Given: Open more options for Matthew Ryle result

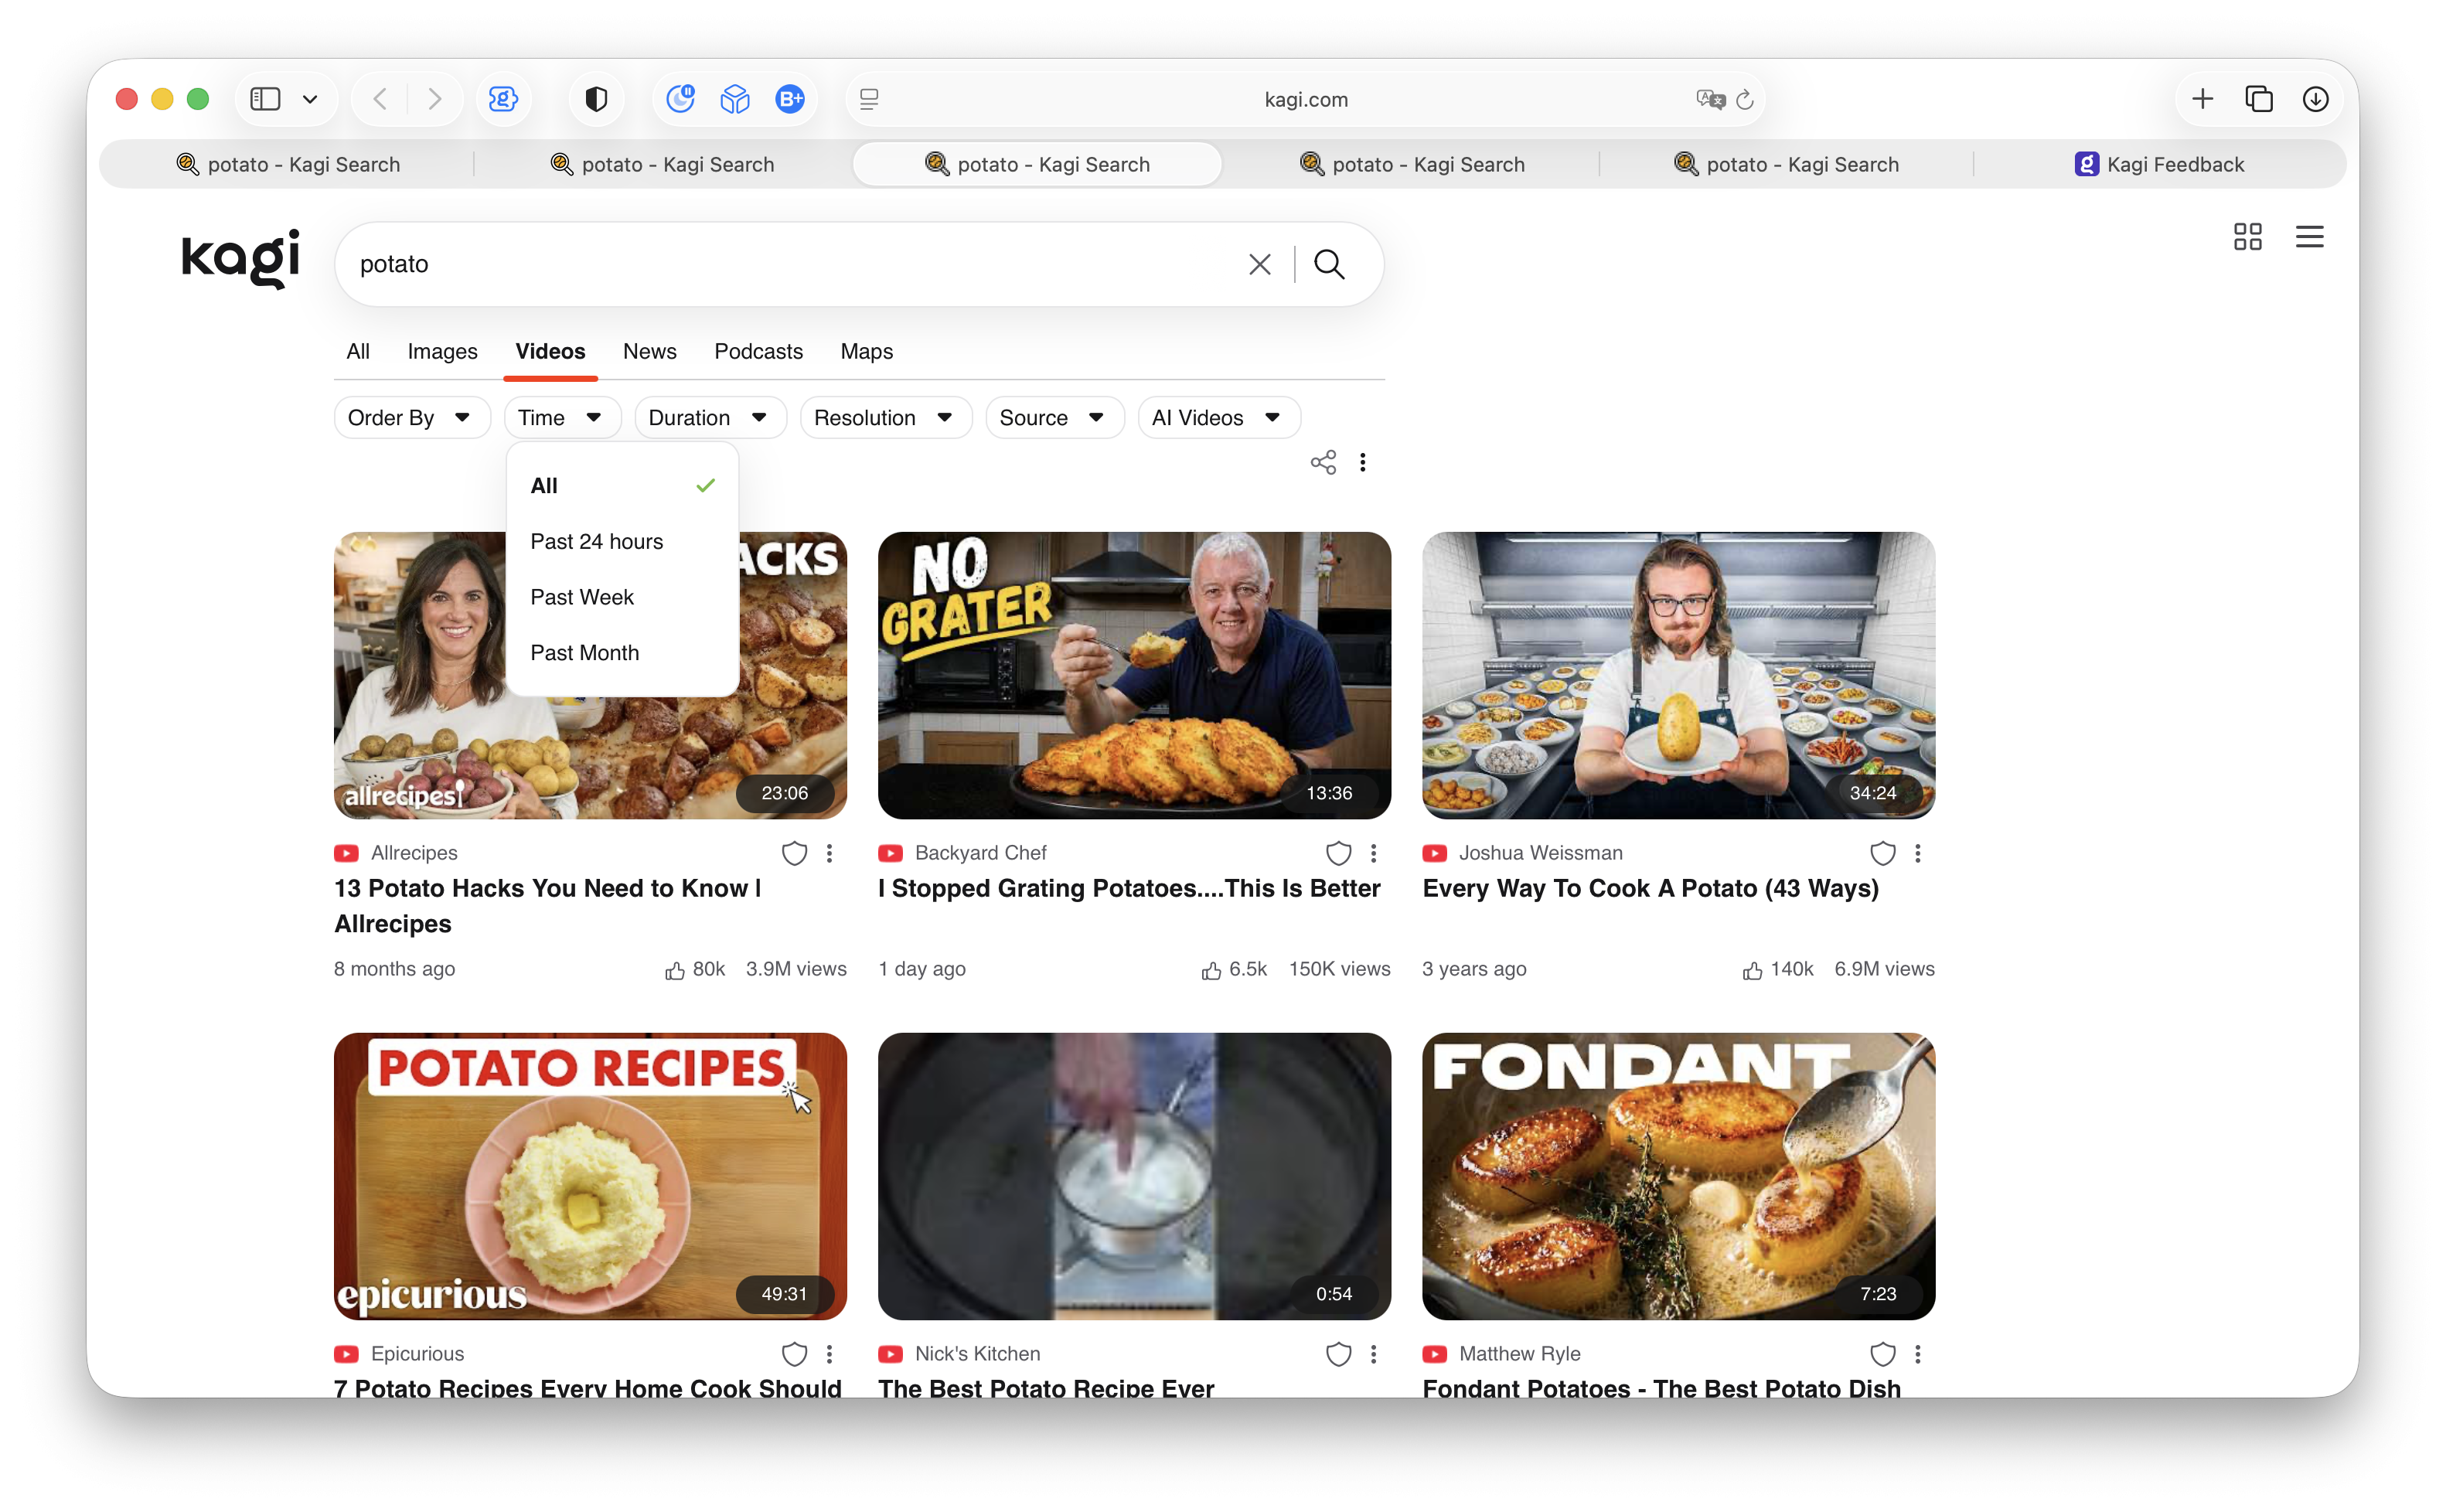Looking at the screenshot, I should click(1917, 1354).
